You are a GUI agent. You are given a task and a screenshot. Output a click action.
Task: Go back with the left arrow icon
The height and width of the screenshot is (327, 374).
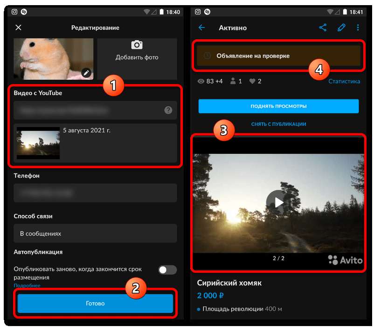pos(202,28)
